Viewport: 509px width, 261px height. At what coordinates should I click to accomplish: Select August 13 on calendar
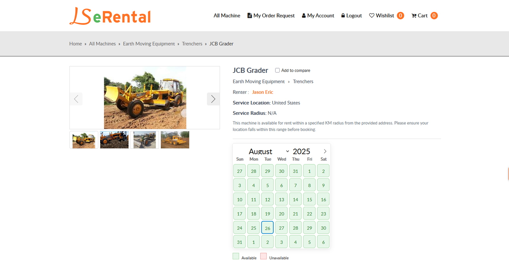(x=281, y=199)
